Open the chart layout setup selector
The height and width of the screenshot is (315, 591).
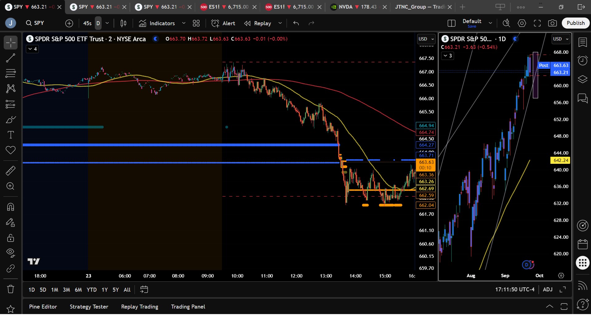click(x=452, y=23)
